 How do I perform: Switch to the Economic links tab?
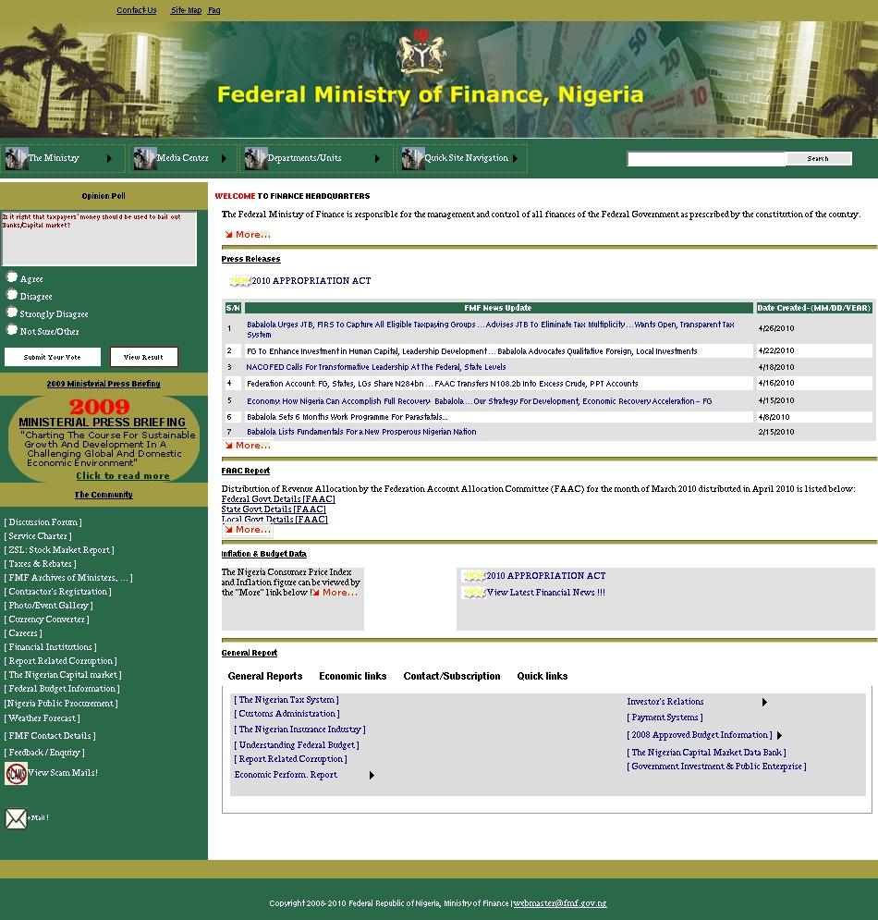coord(352,676)
